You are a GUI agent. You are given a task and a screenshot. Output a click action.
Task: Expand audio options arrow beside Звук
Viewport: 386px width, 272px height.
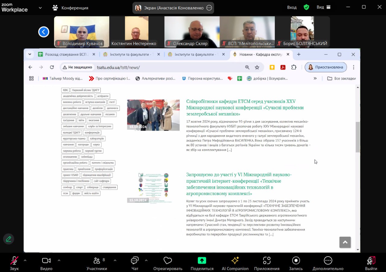coord(25,260)
